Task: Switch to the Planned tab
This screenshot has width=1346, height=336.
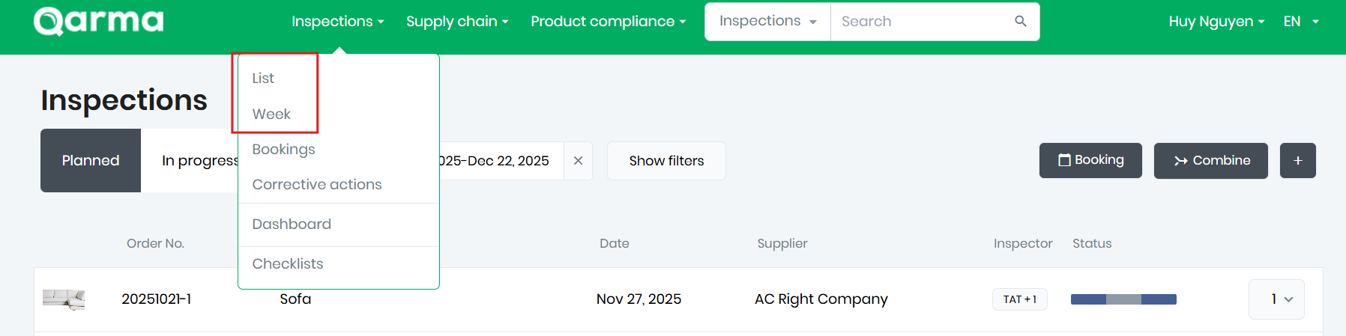Action: [91, 161]
